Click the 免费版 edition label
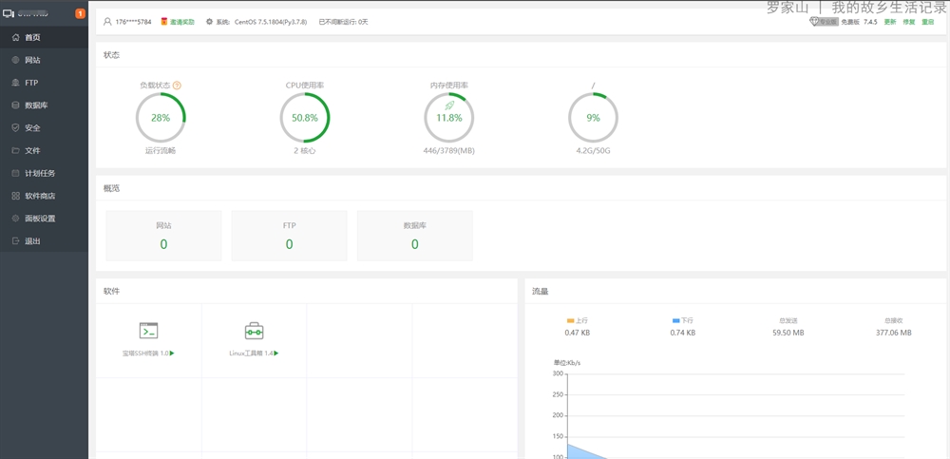This screenshot has width=950, height=459. [850, 22]
